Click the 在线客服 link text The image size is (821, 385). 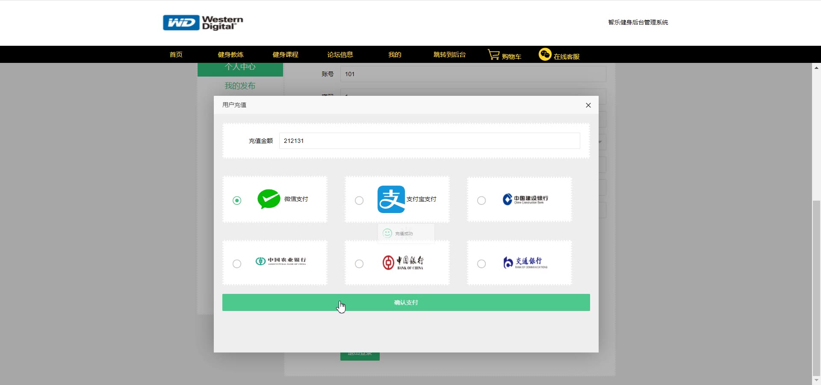(567, 56)
